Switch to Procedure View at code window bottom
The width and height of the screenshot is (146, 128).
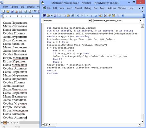(43, 125)
